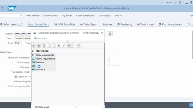The width and height of the screenshot is (193, 109).
Task: Click the layout icon right of popup
Action: tap(110, 34)
